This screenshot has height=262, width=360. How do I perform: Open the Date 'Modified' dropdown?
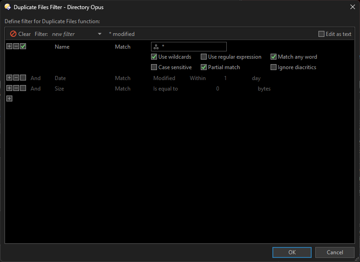click(x=164, y=78)
